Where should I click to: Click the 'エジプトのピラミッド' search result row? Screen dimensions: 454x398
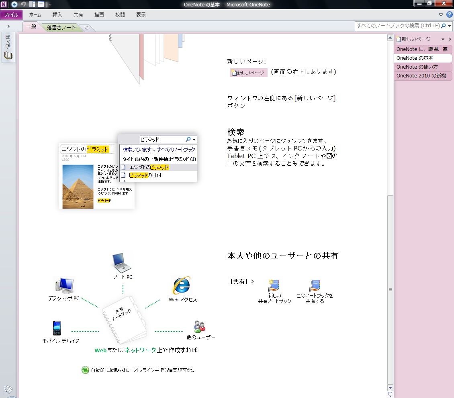[159, 167]
